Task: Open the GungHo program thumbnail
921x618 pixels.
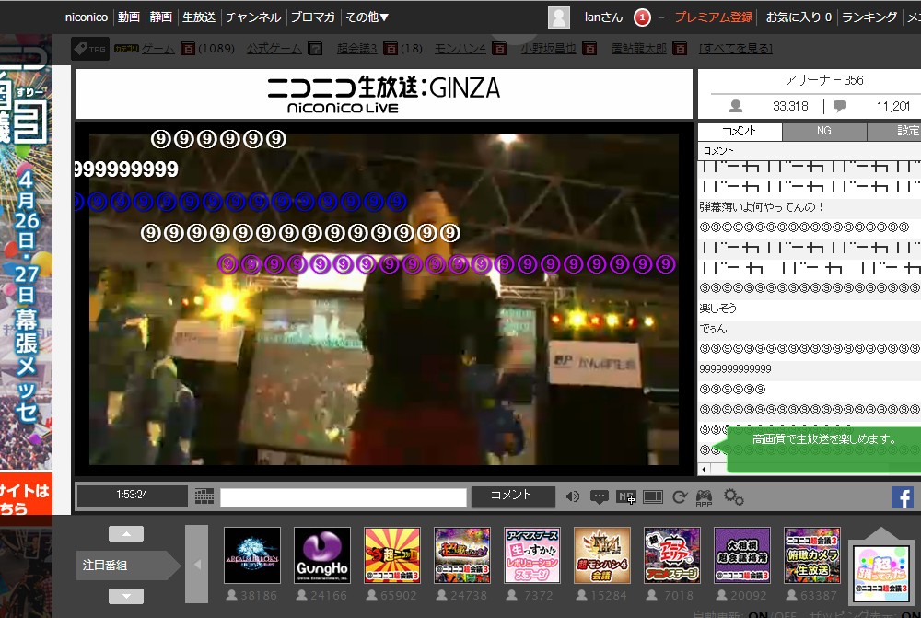Action: (322, 555)
